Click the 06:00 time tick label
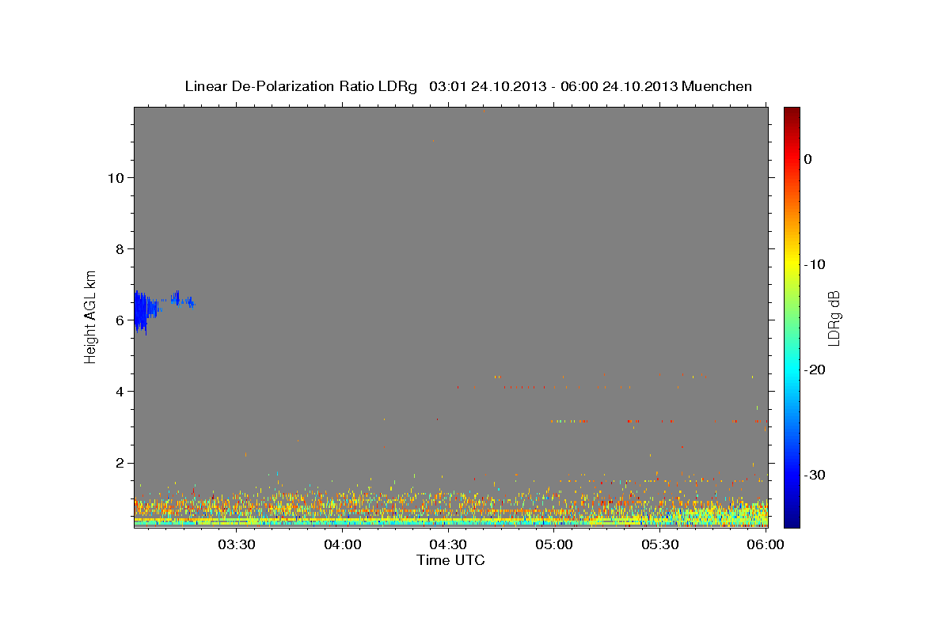The image size is (950, 633). point(765,545)
